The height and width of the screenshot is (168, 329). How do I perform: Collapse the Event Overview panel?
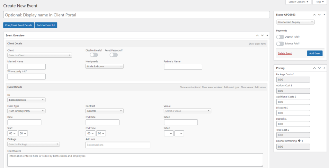tap(267, 35)
